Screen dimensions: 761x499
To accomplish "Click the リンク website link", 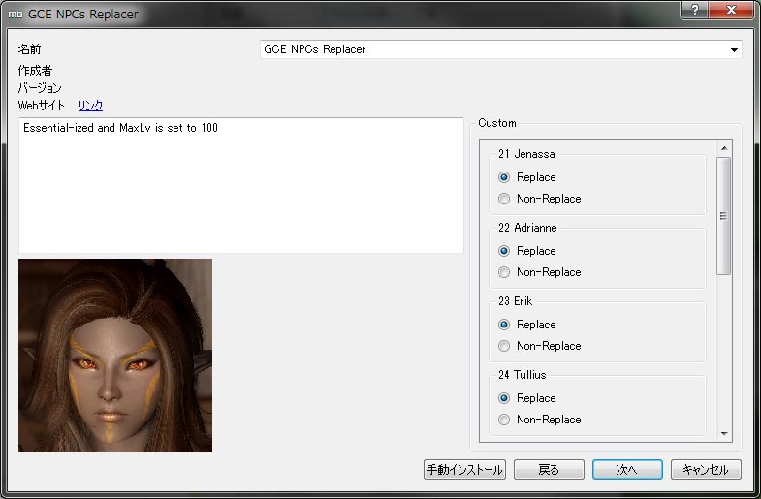I will (x=90, y=106).
